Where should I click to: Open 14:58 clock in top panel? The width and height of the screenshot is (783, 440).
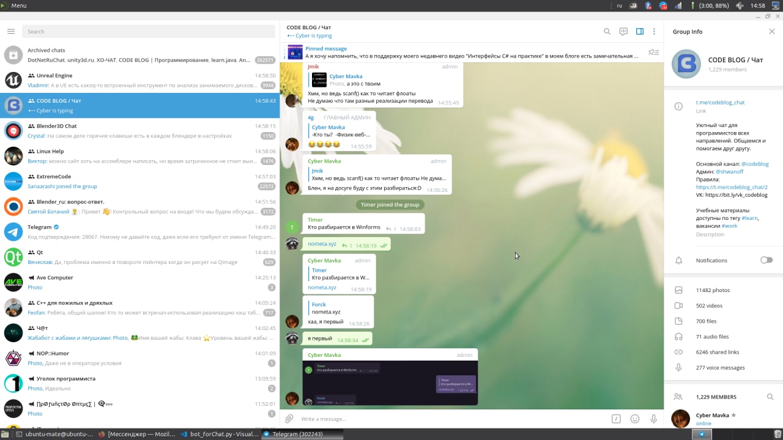pyautogui.click(x=757, y=5)
